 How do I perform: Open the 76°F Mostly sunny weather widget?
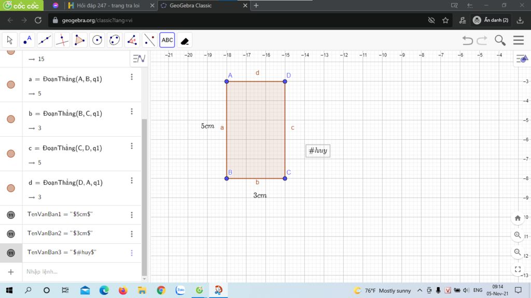(x=382, y=291)
